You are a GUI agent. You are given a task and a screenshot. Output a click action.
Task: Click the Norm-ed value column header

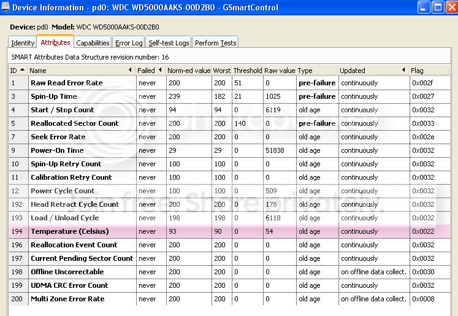click(188, 71)
